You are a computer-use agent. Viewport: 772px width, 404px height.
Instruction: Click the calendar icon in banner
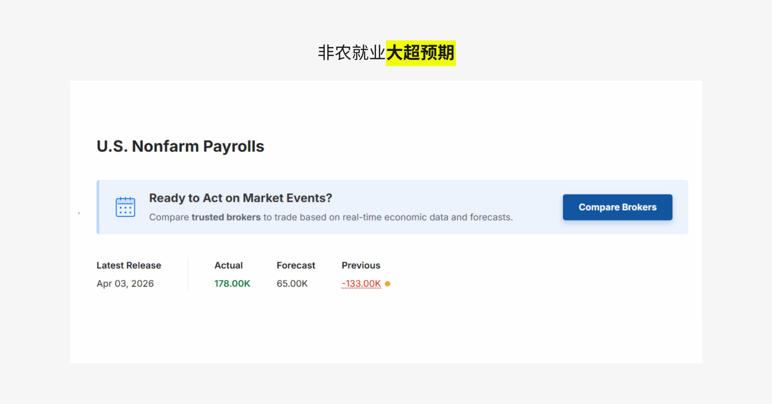pos(125,207)
